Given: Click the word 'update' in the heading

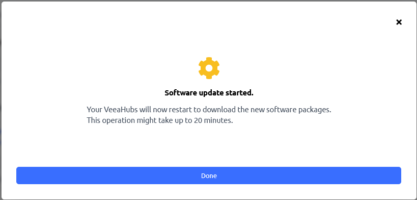Looking at the screenshot, I should [211, 93].
